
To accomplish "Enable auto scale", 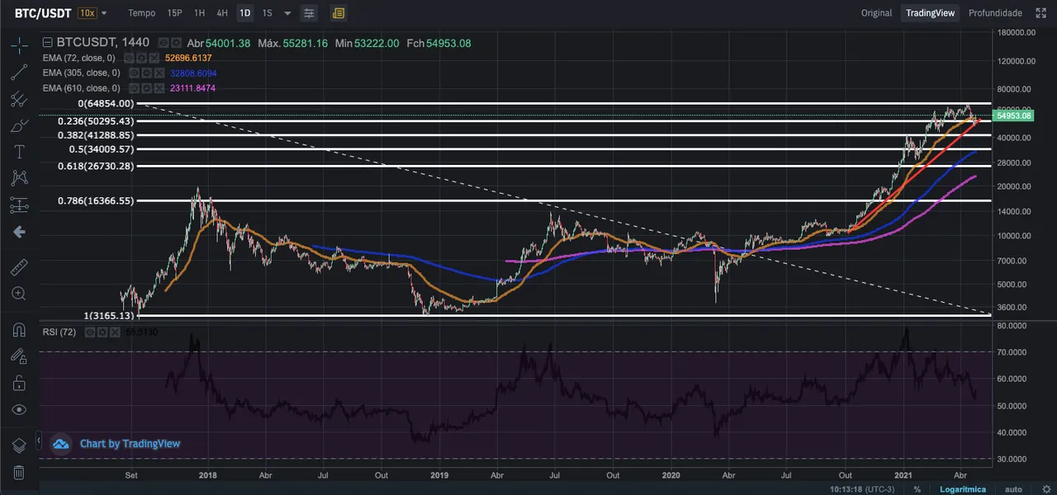I will [1013, 489].
